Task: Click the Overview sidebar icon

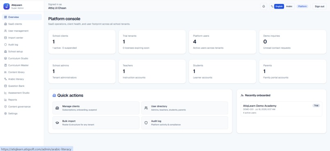Action: (x=5, y=17)
